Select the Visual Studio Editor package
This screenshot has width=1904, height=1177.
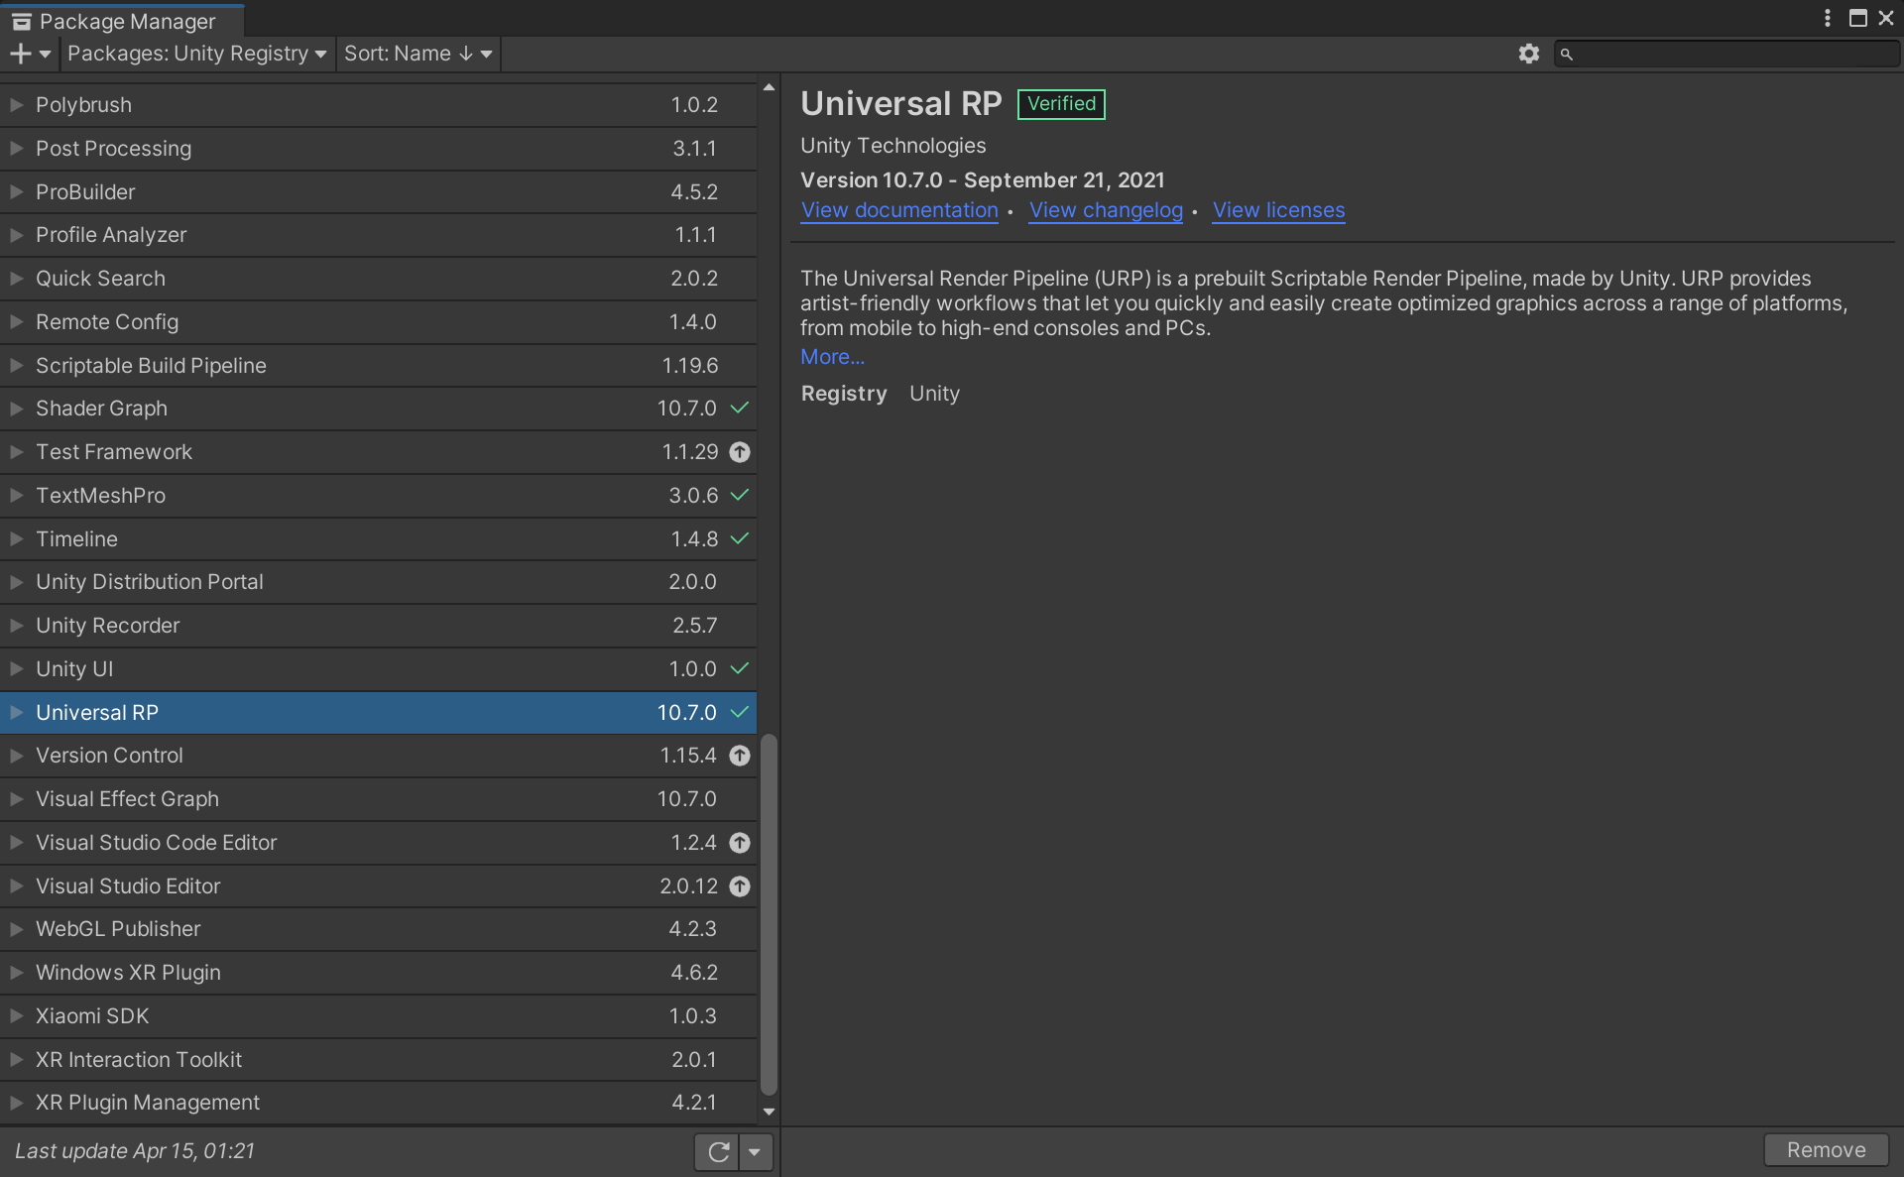pyautogui.click(x=378, y=886)
